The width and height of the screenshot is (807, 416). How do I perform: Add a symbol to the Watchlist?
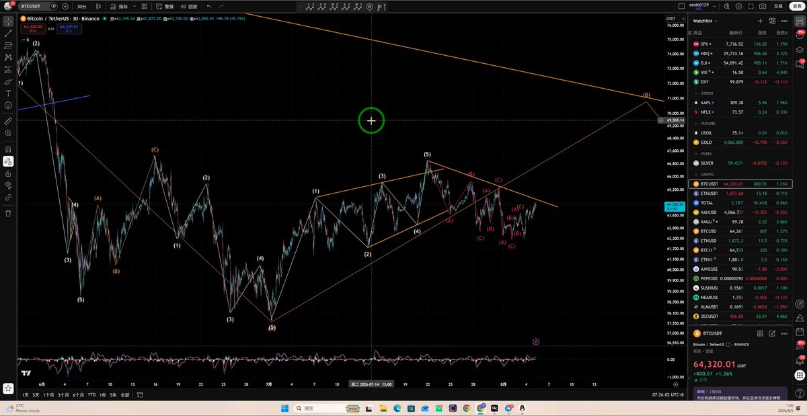761,21
